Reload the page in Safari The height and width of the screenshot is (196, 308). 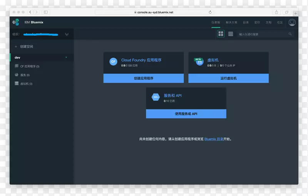coord(210,12)
